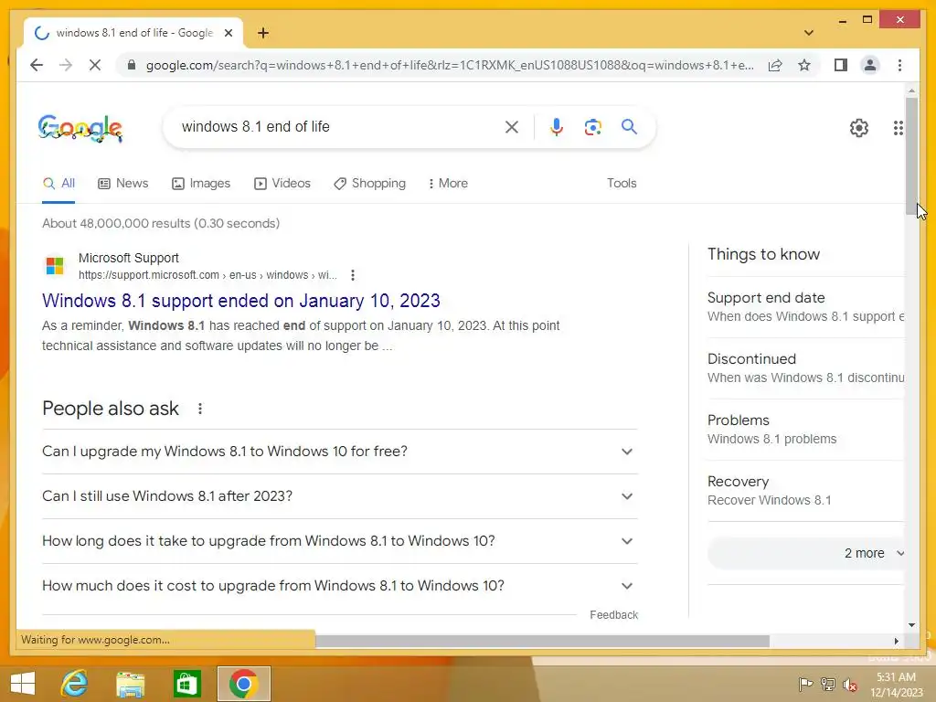Switch to the Videos tab
The height and width of the screenshot is (702, 936).
click(282, 183)
